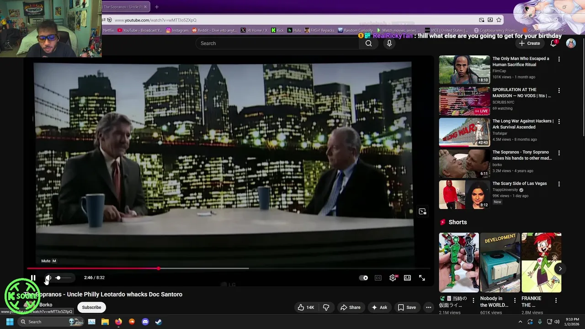585x329 pixels.
Task: Start voice search with the microphone icon
Action: point(389,43)
